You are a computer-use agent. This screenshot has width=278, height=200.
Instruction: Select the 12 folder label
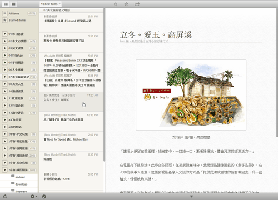click(x=16, y=106)
